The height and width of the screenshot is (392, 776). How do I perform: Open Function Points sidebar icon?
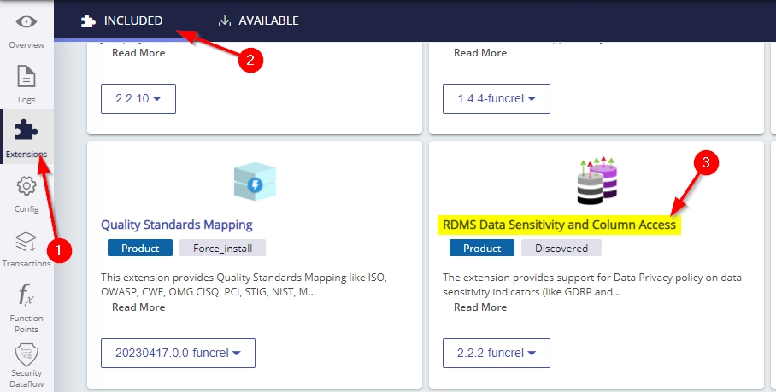click(26, 296)
